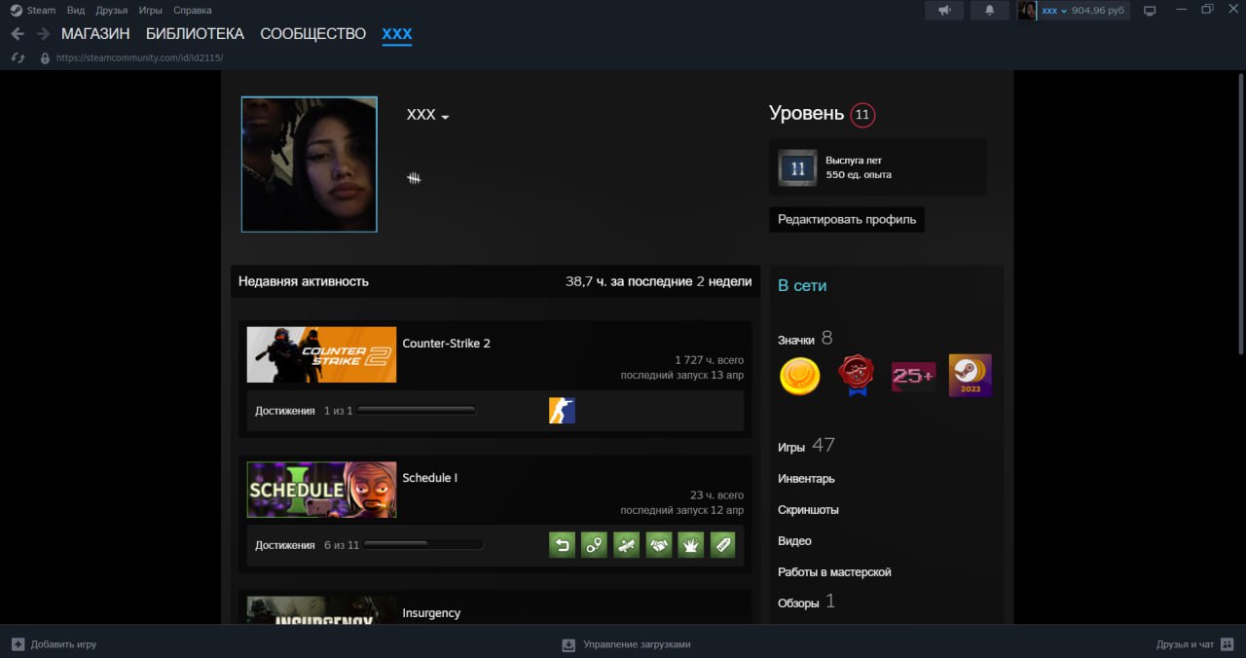
Task: Switch to the МАГАЗИН tab
Action: point(95,34)
